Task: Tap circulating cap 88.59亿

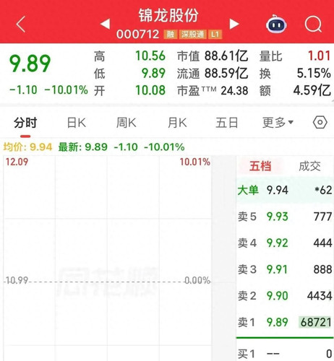Action: click(x=226, y=73)
